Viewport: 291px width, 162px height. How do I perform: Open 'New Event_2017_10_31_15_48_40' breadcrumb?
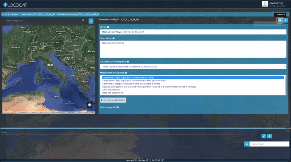38,14
